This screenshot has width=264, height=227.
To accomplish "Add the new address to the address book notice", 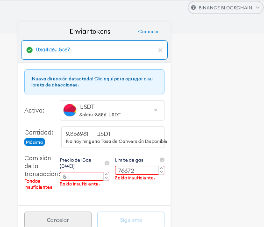I will coord(94,82).
